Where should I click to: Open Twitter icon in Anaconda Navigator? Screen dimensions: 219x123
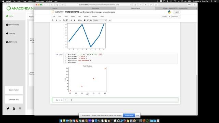(8, 108)
